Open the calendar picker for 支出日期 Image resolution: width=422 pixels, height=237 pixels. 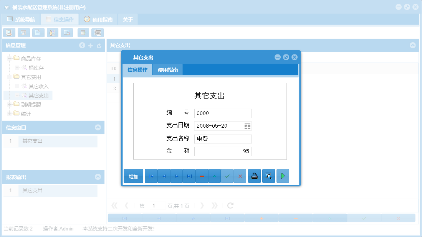click(x=248, y=126)
